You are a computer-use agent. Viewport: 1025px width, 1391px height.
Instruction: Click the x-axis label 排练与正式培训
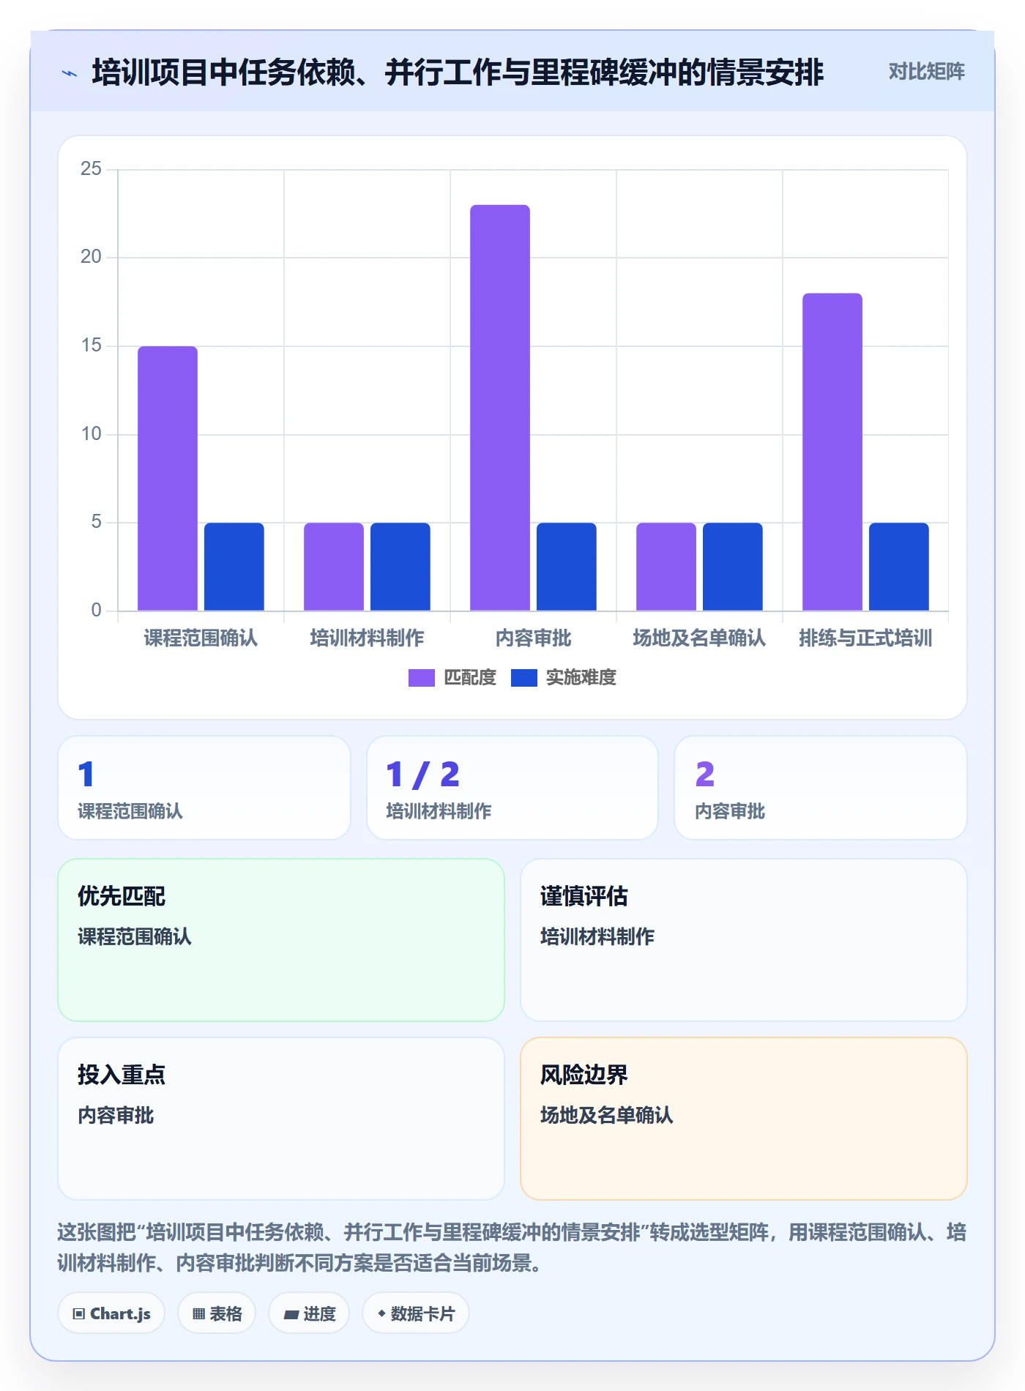[865, 638]
